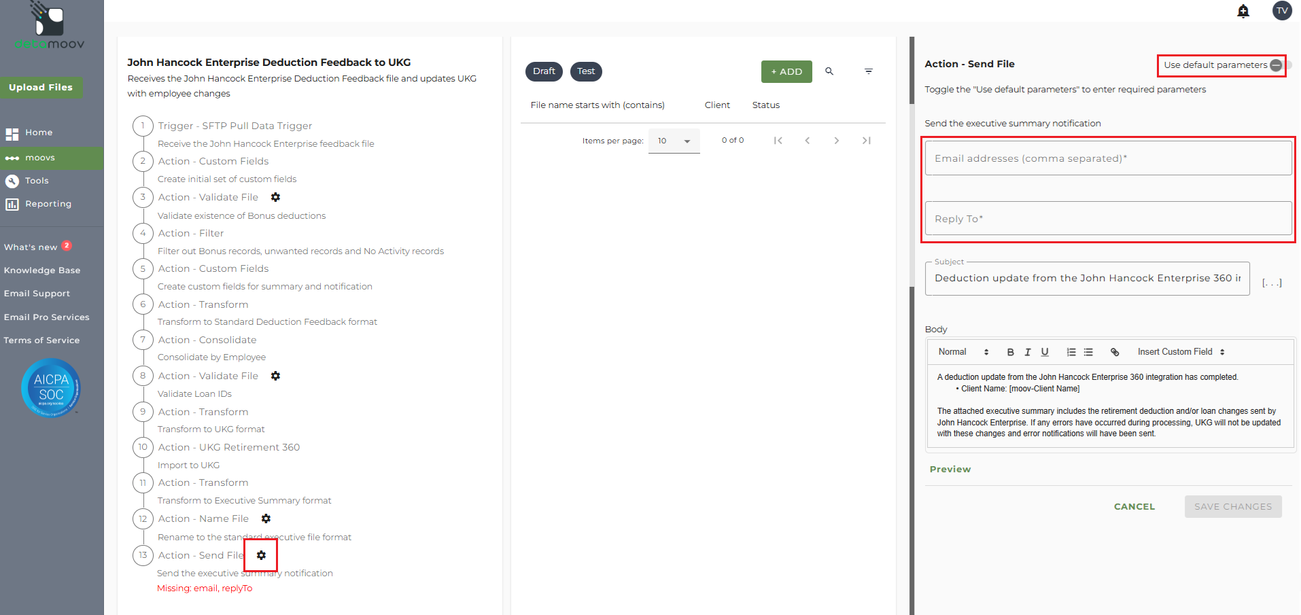The height and width of the screenshot is (615, 1301).
Task: Click the Tools wrench icon
Action: pyautogui.click(x=12, y=181)
